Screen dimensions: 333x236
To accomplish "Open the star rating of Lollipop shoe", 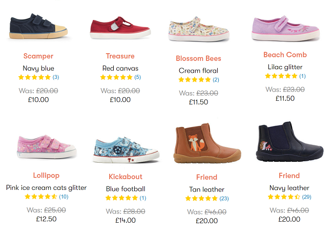I will 46,197.
